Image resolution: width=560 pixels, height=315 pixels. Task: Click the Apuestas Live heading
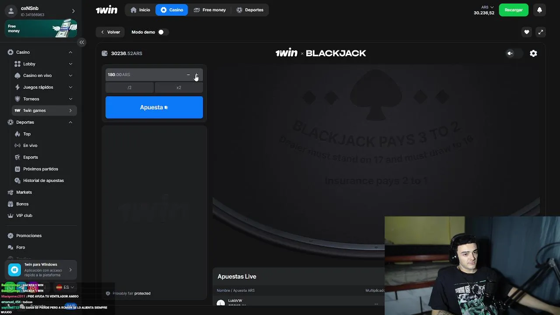[x=237, y=276]
